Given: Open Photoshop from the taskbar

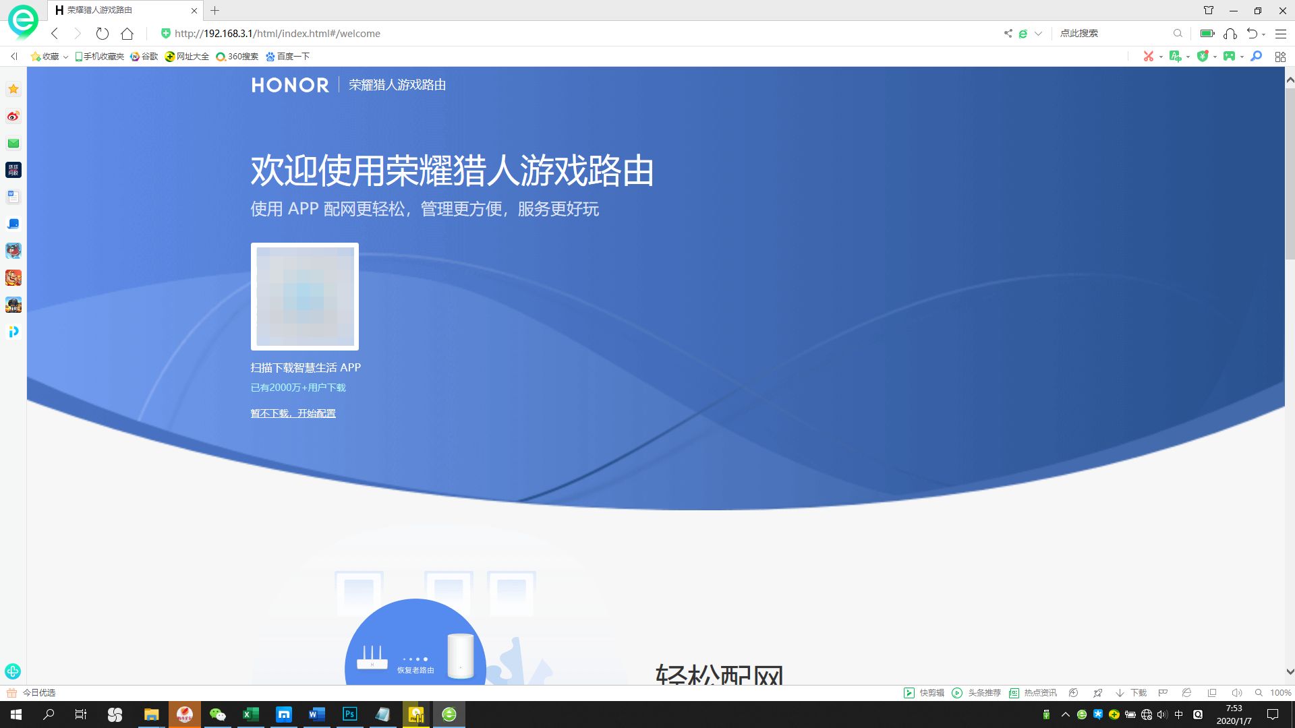Looking at the screenshot, I should pyautogui.click(x=349, y=715).
